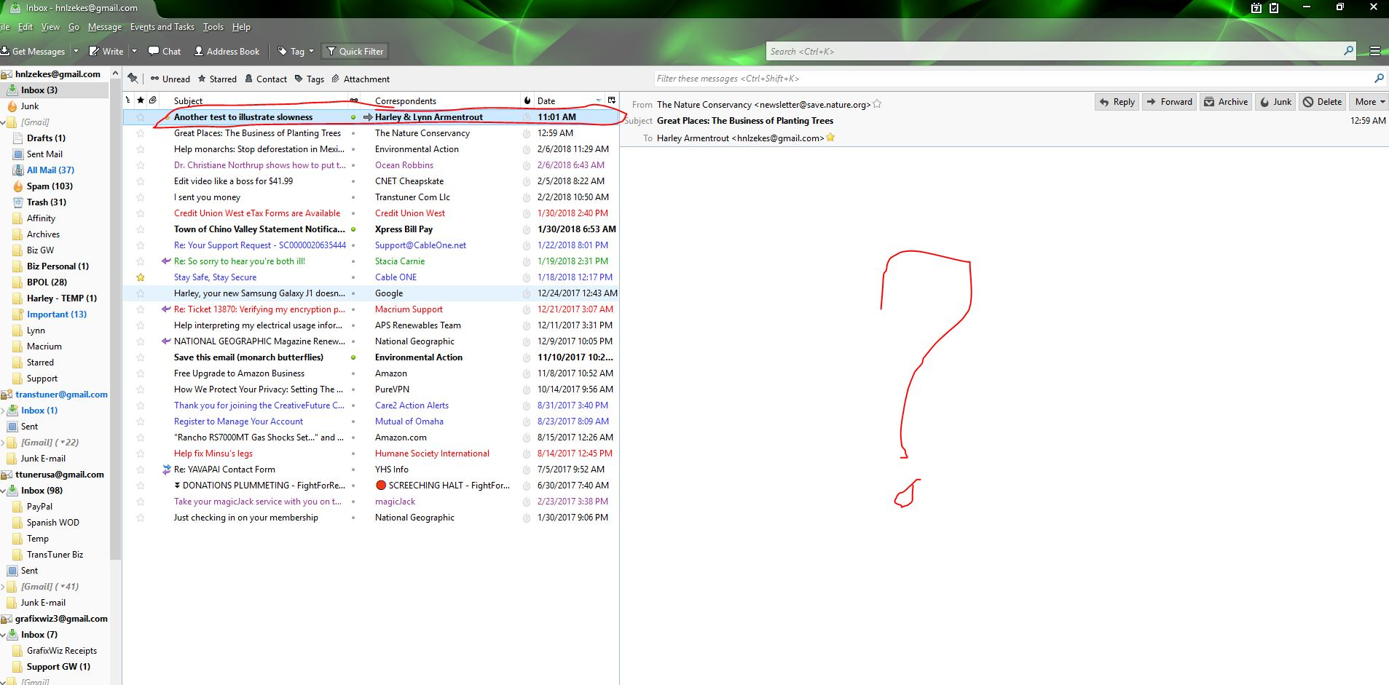The width and height of the screenshot is (1389, 685).
Task: Open the Message menu
Action: point(105,27)
